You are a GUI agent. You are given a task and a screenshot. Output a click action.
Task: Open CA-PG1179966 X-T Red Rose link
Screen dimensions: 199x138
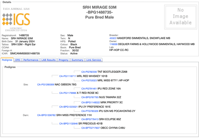click(67, 93)
